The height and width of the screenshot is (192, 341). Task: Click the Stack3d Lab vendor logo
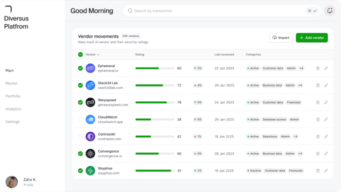point(90,85)
